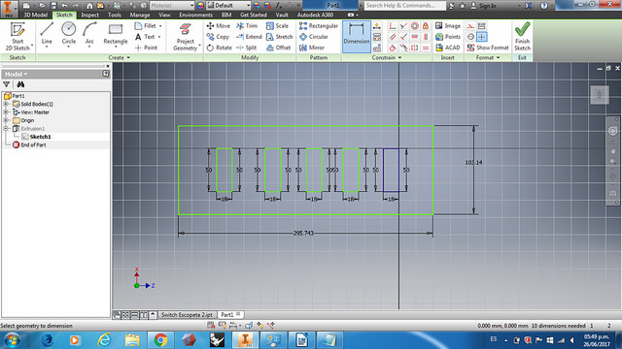
Task: Select the Dimension tool
Action: (x=357, y=37)
